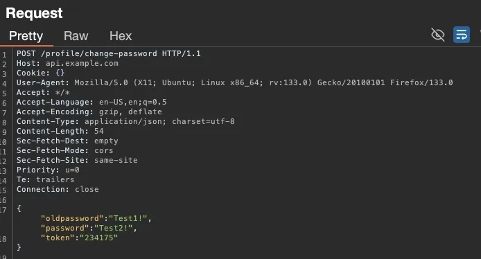Click the Accept-Encoding gzip, deflate value
Screen dimensions: 481x259
(x=130, y=112)
